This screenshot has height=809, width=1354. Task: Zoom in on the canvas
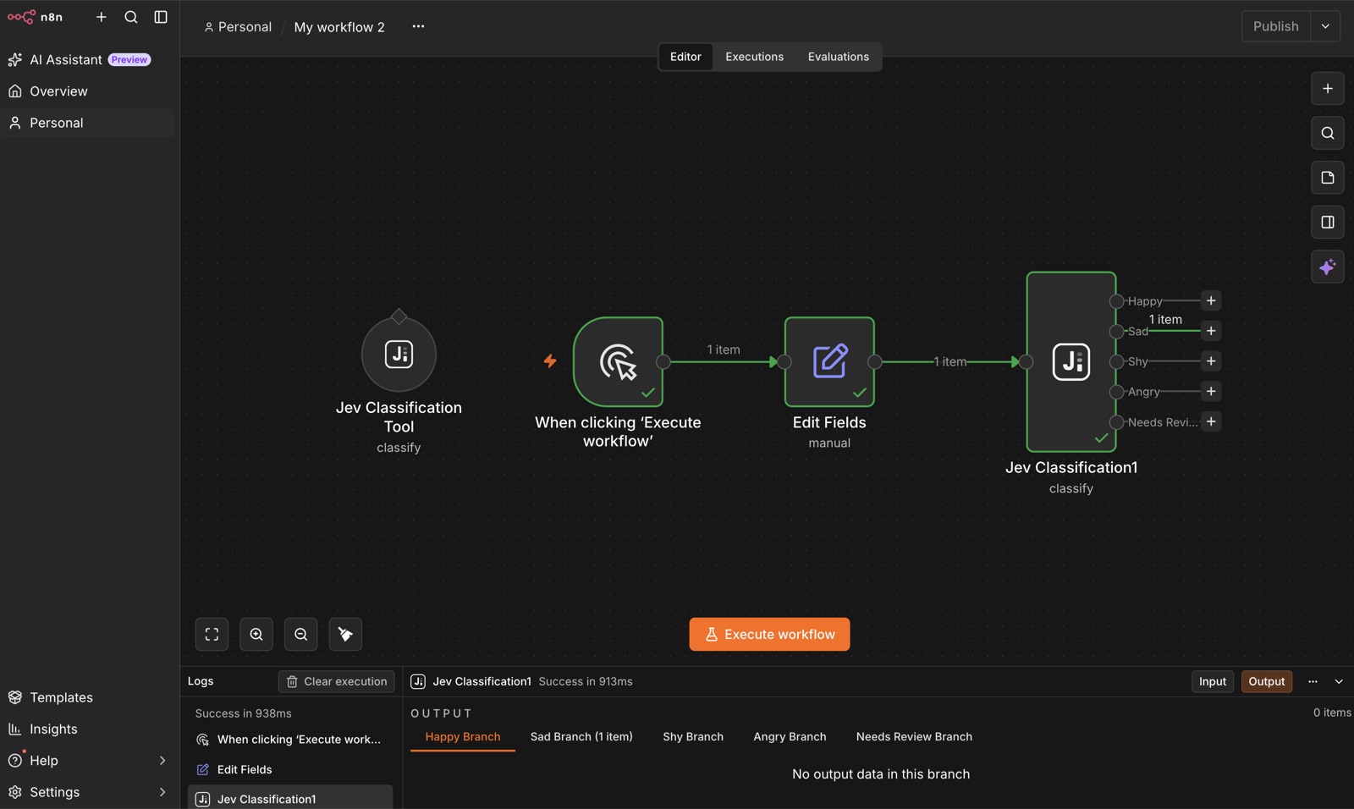(256, 634)
